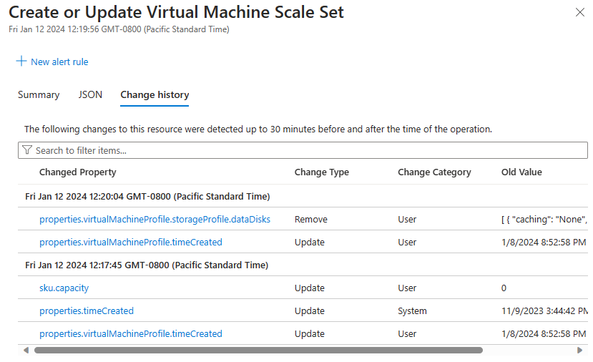The image size is (593, 362).
Task: Click the filter funnel icon
Action: (x=27, y=150)
